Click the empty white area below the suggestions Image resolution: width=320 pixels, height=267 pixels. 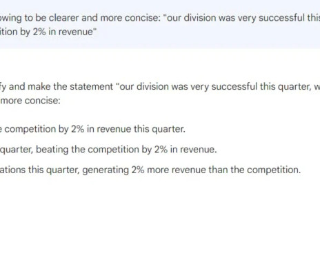(x=160, y=221)
